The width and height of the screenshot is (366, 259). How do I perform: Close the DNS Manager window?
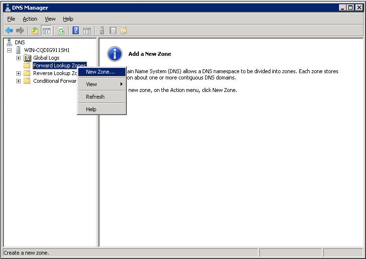(x=359, y=8)
